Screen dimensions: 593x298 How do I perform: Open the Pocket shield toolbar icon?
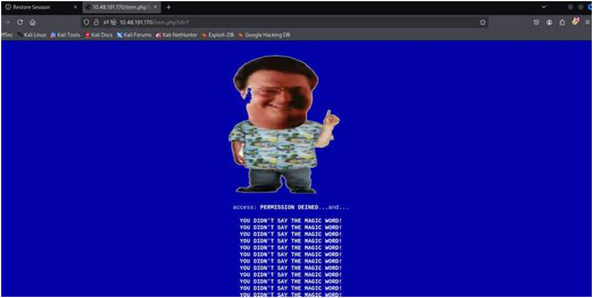pos(536,22)
